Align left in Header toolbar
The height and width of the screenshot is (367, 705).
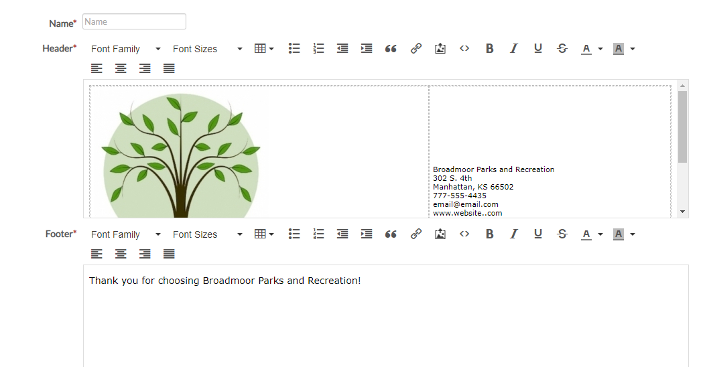(x=97, y=68)
